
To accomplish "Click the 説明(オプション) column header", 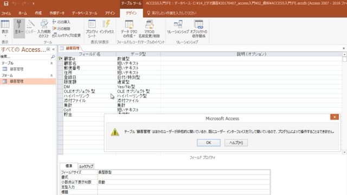I will pos(252,54).
